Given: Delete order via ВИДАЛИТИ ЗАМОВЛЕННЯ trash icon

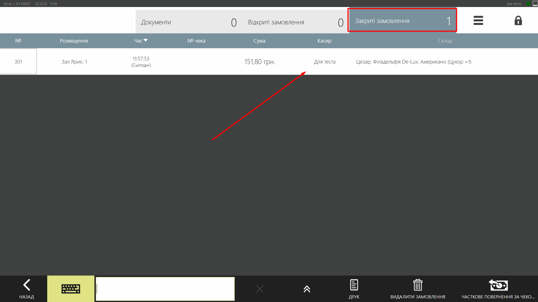Looking at the screenshot, I should tap(417, 289).
